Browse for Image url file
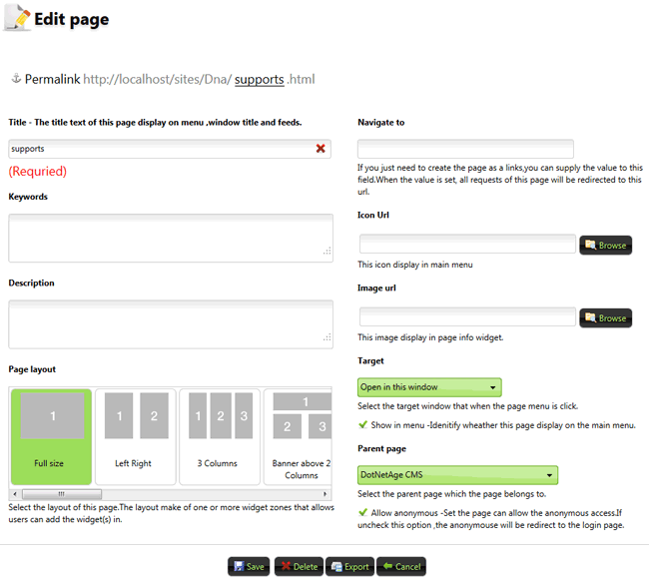 [x=605, y=317]
